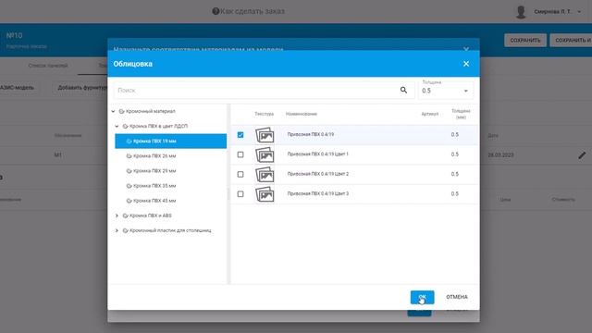Viewport: 592px width, 333px height.
Task: Click the name Привозная ПВХ 0.4/19 Цвет 2
Action: coord(318,174)
